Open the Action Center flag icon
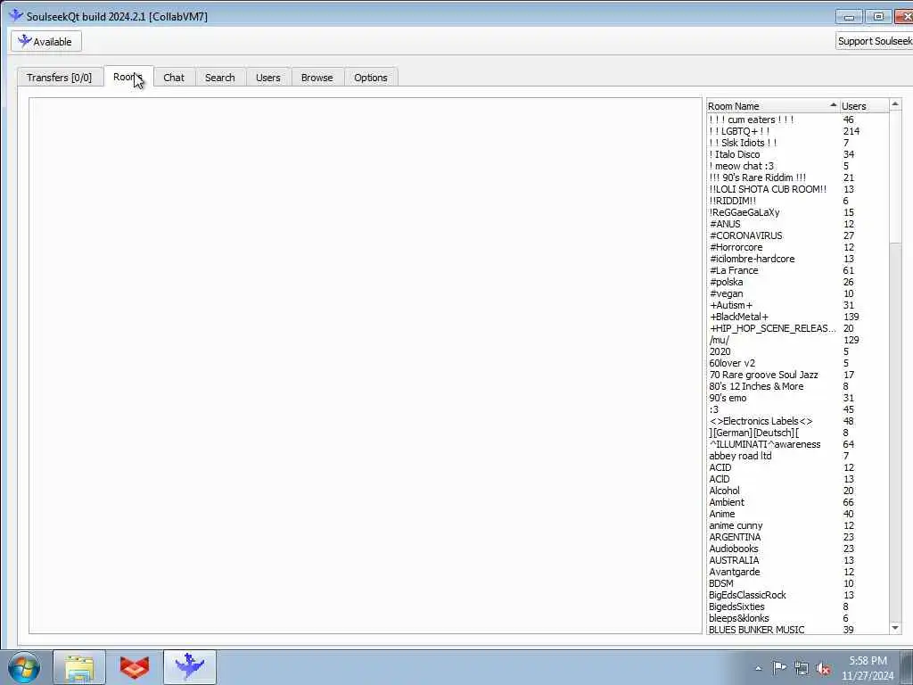 pyautogui.click(x=779, y=668)
